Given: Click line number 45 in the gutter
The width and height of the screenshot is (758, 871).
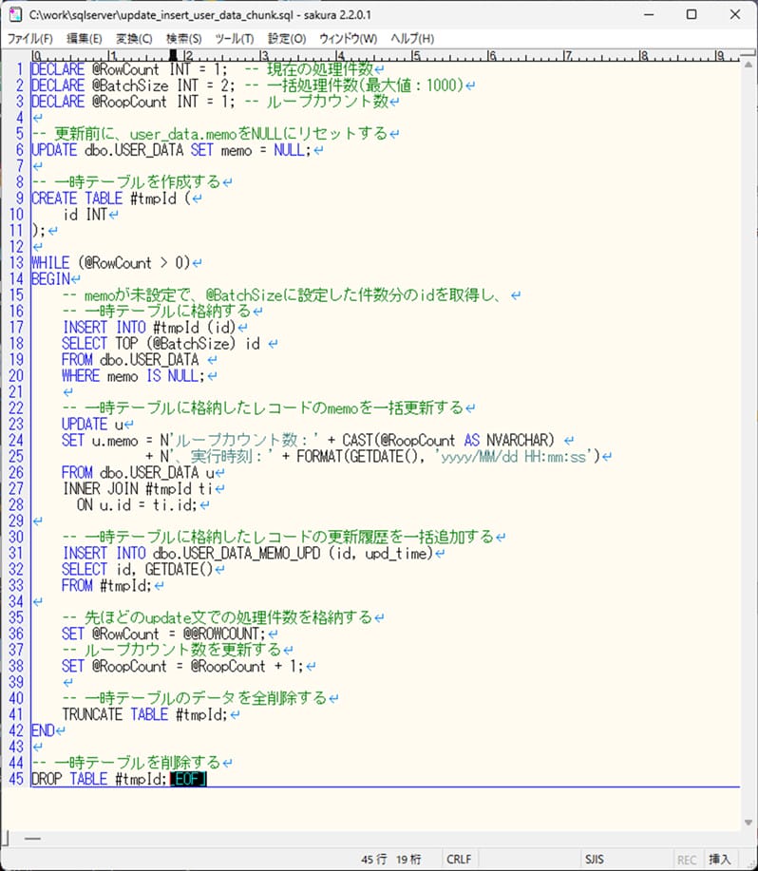Looking at the screenshot, I should [17, 779].
